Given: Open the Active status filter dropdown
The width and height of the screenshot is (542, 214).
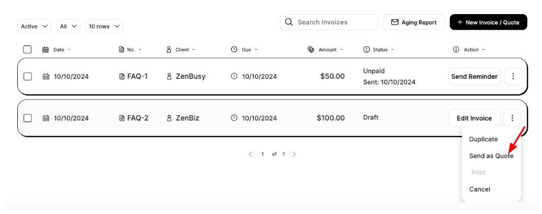Looking at the screenshot, I should click(35, 26).
